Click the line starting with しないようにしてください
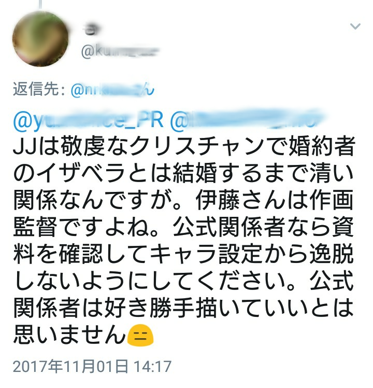The image size is (373, 388). tap(183, 281)
